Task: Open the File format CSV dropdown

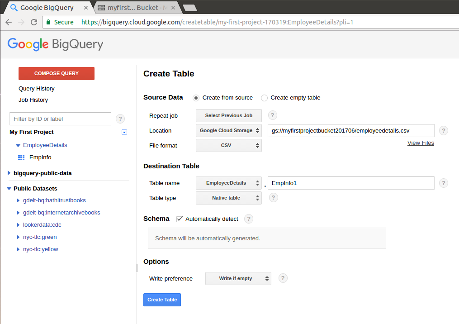Action: coord(229,146)
